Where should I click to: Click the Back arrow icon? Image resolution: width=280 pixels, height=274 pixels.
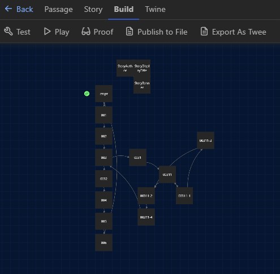pos(8,9)
